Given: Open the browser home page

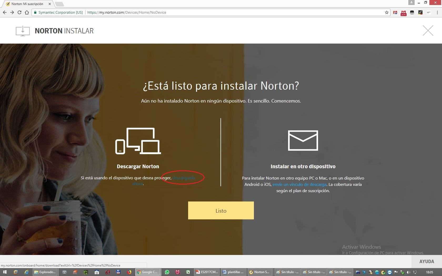Looking at the screenshot, I should pyautogui.click(x=27, y=12).
